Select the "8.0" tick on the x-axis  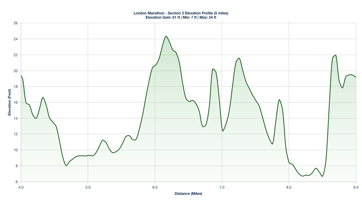click(x=289, y=187)
